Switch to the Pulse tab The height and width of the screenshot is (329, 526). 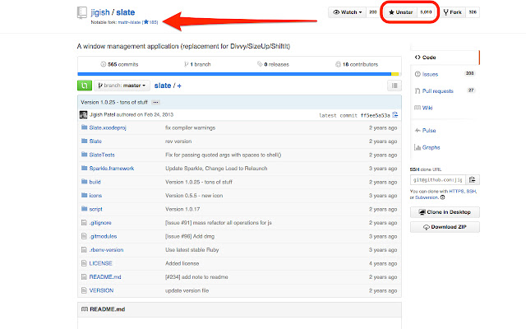(x=445, y=131)
